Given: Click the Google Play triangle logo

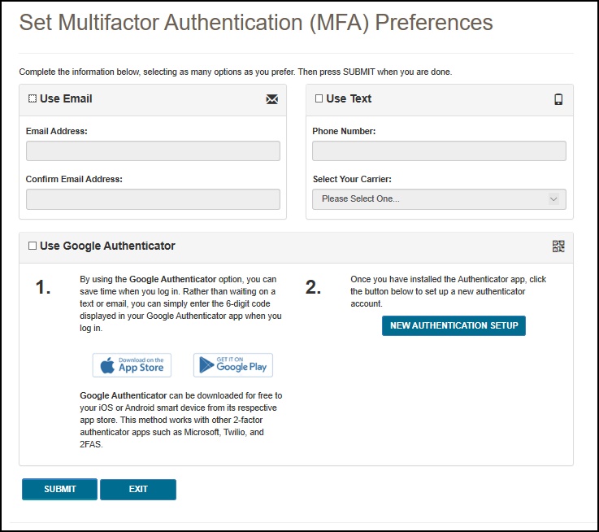Looking at the screenshot, I should 206,366.
